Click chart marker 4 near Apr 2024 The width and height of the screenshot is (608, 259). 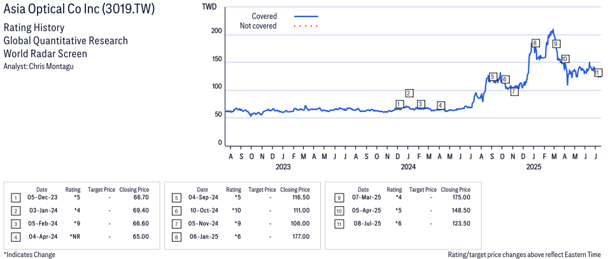point(441,106)
